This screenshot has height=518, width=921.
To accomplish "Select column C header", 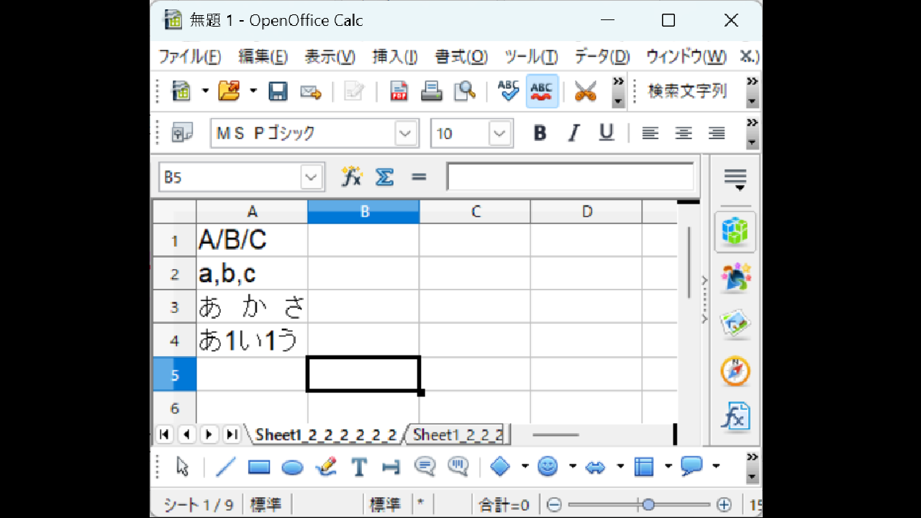I will 475,212.
